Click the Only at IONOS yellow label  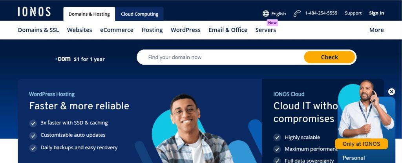coord(361,144)
